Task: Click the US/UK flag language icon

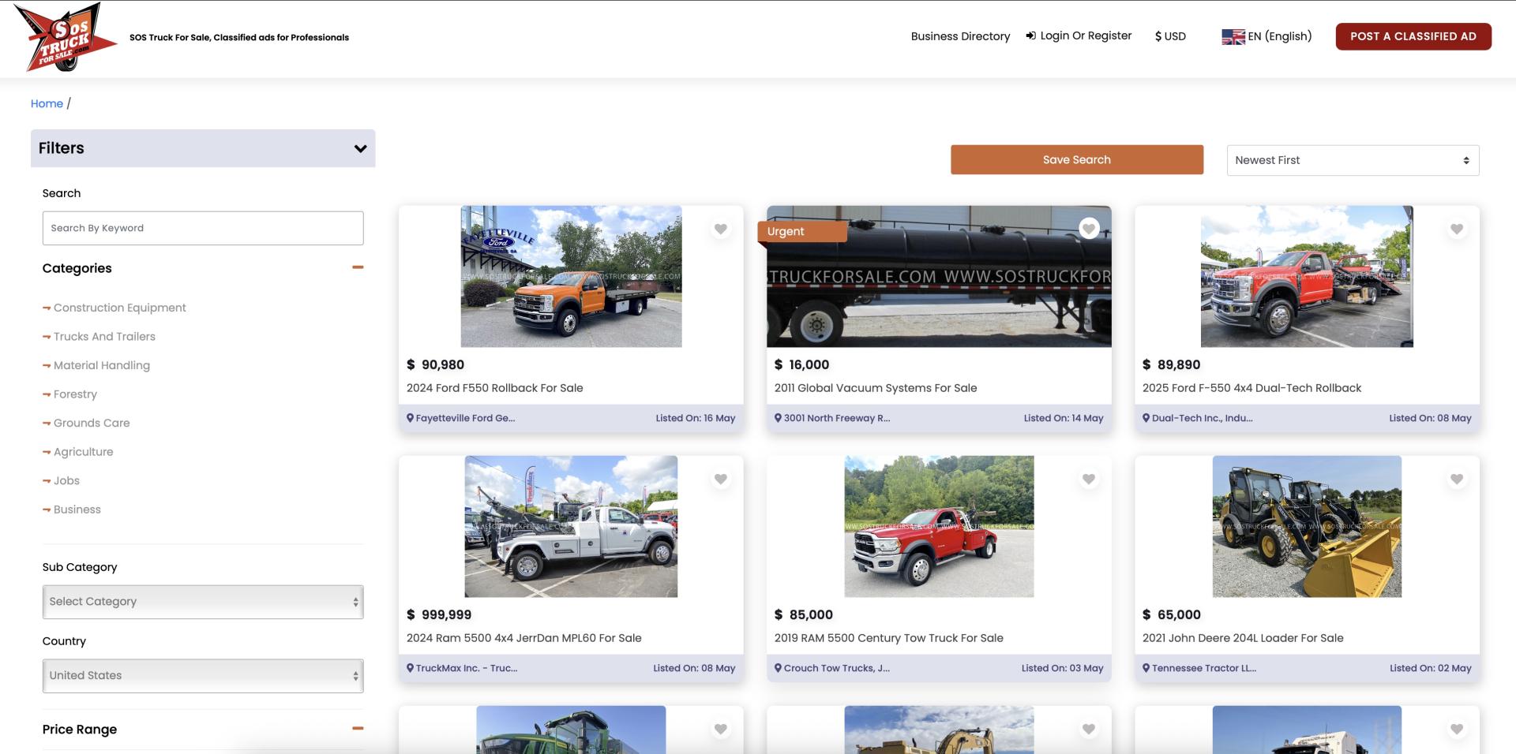Action: [1233, 36]
